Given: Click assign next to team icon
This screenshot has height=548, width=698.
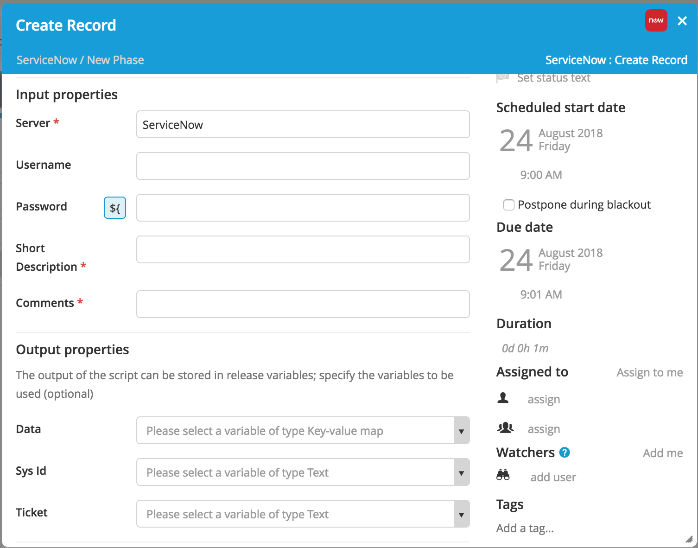Looking at the screenshot, I should 544,429.
